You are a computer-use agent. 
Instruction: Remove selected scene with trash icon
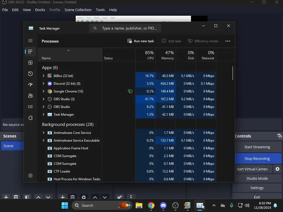tap(16, 197)
